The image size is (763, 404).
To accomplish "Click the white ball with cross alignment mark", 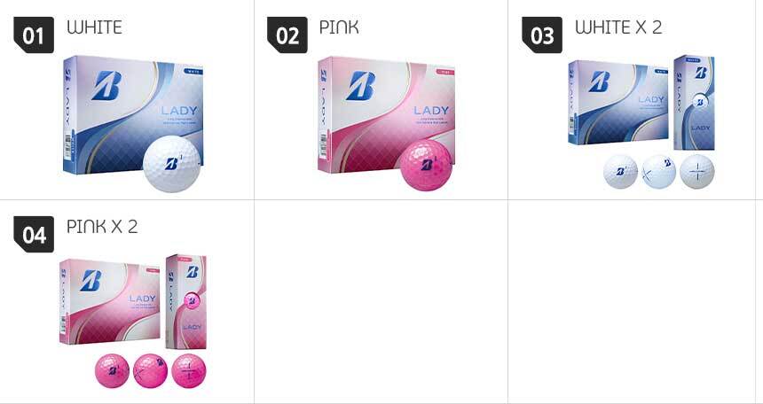I will 696,171.
